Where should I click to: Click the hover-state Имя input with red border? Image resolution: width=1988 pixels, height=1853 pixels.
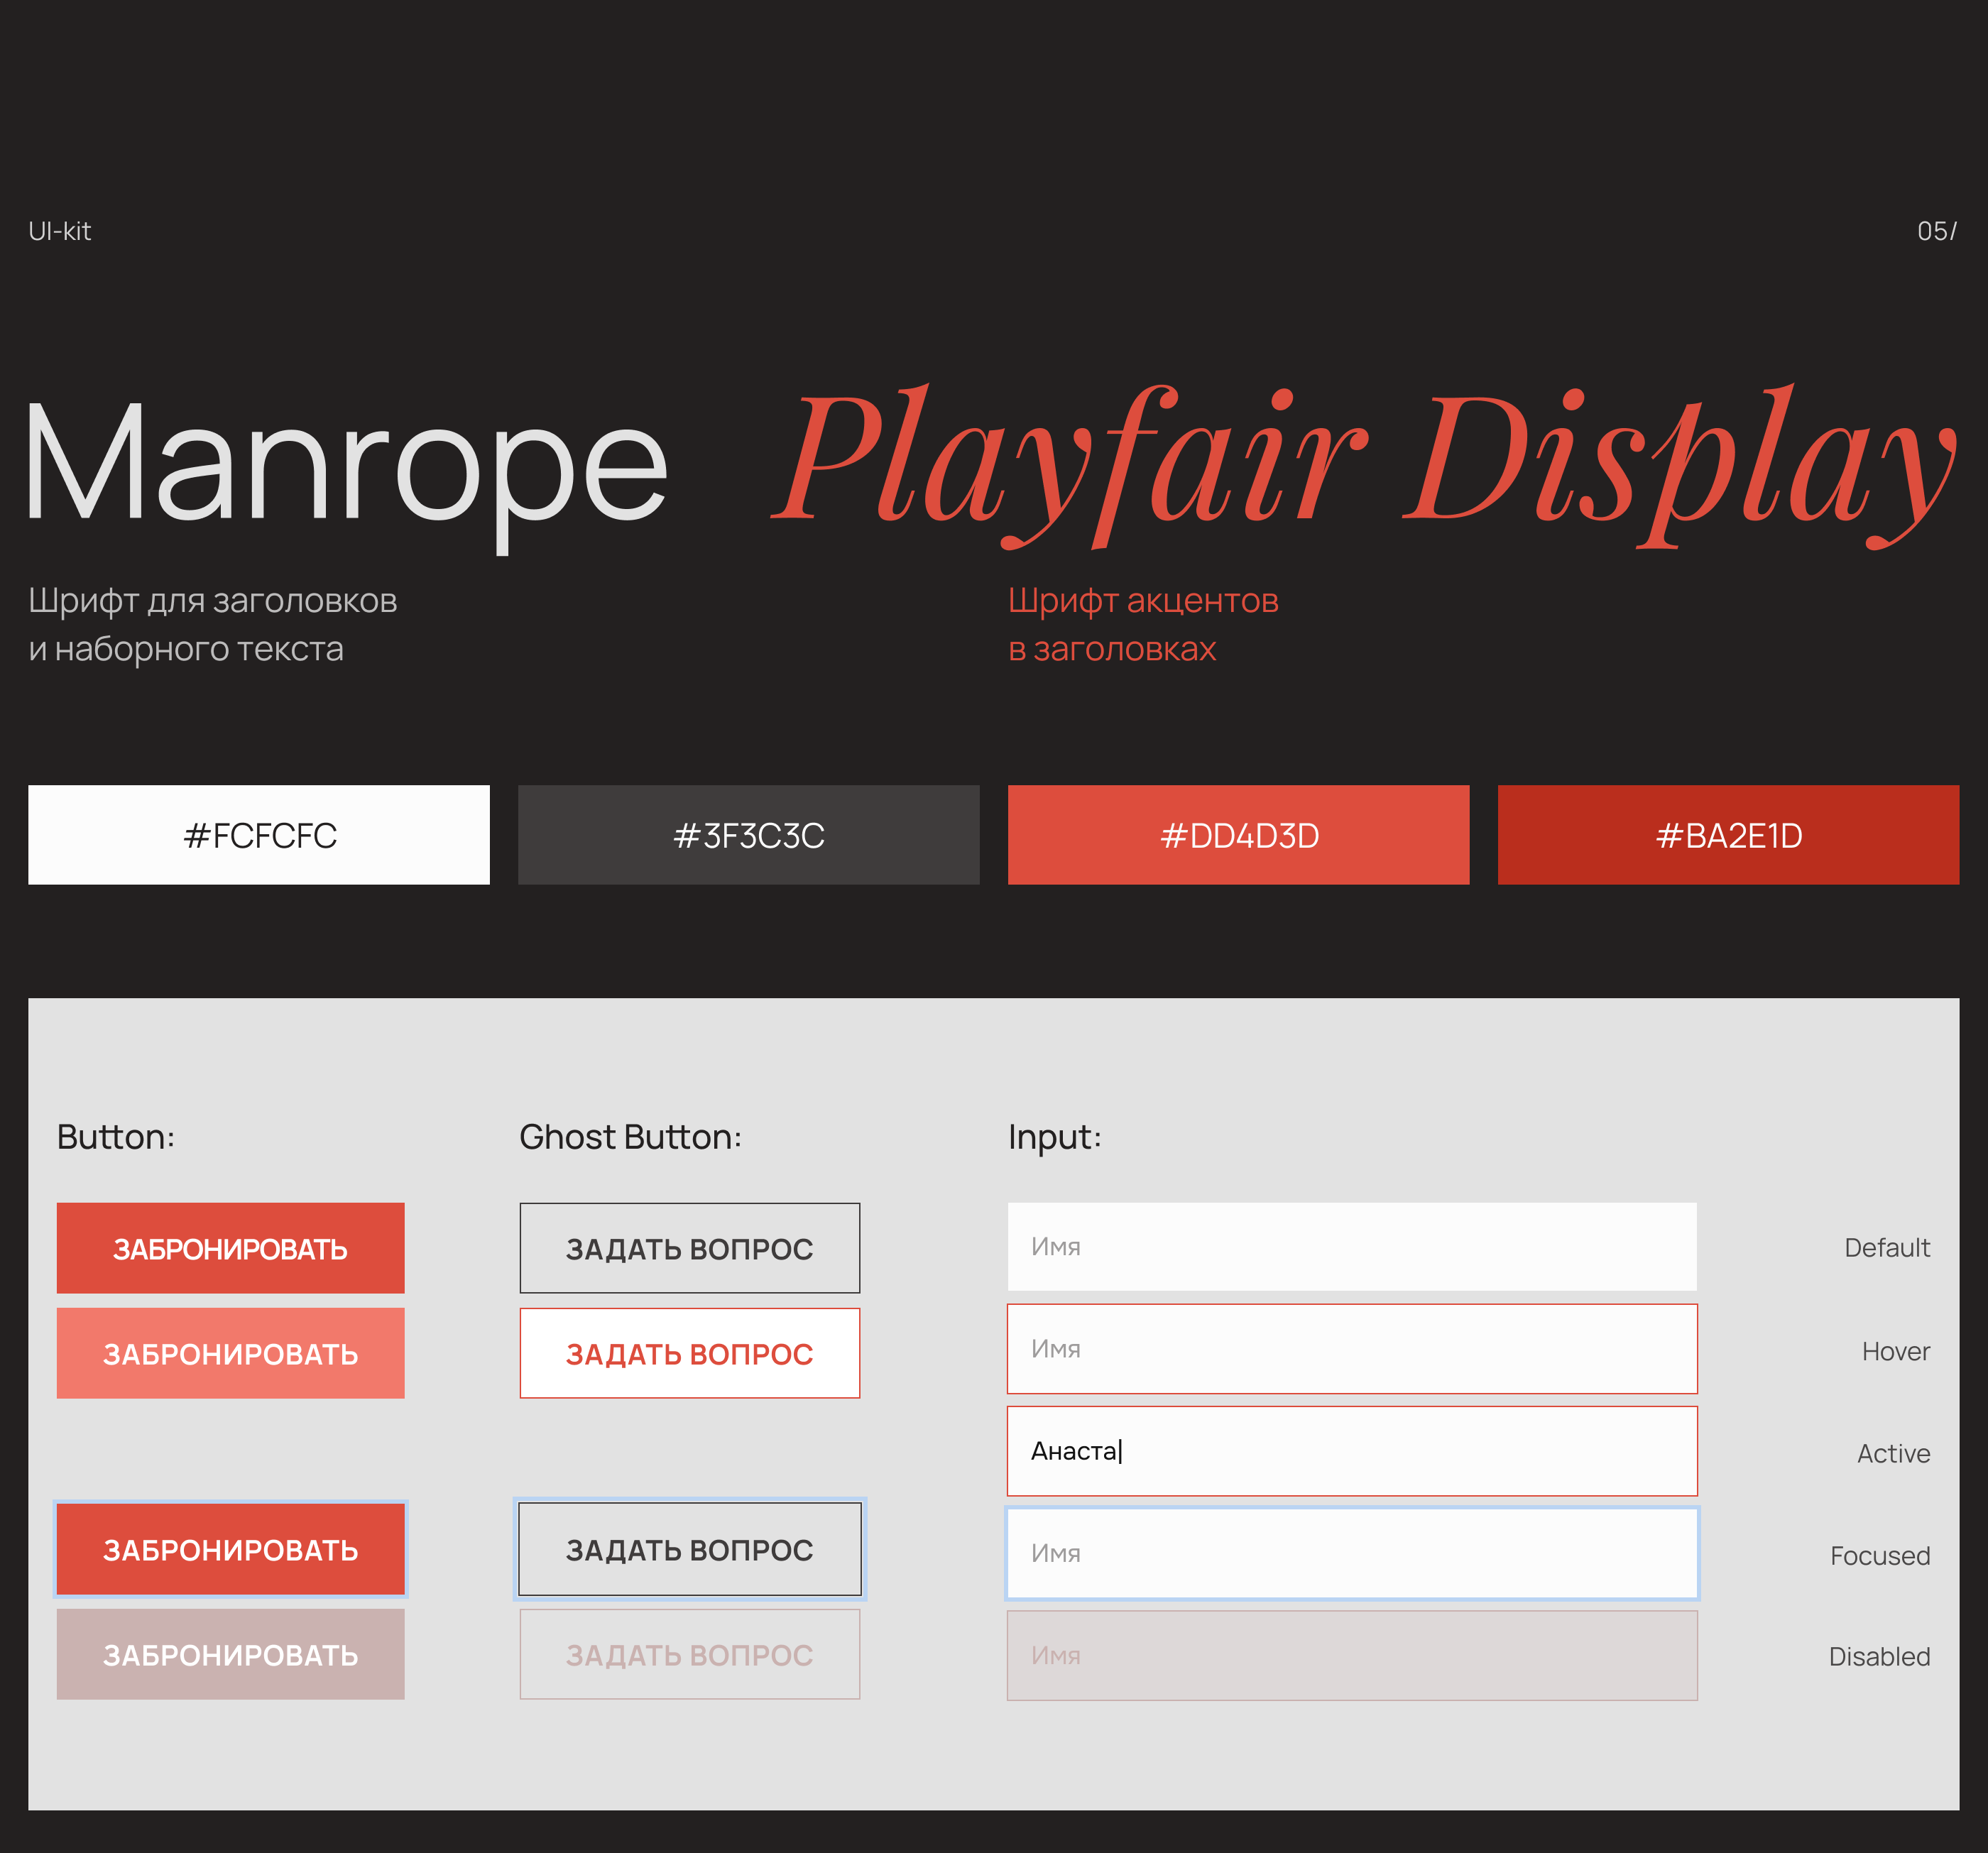coord(1351,1349)
